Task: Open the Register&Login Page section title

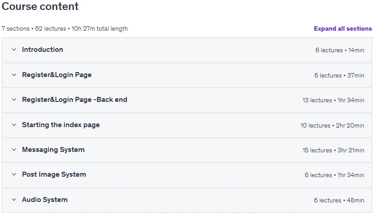Action: (x=57, y=75)
